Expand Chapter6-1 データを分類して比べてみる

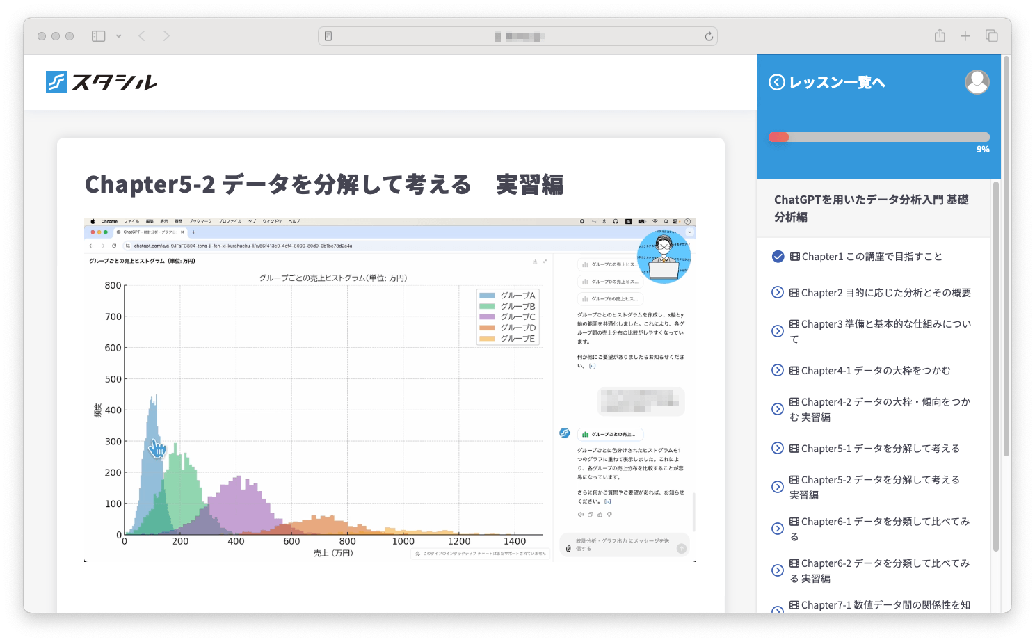(x=778, y=529)
